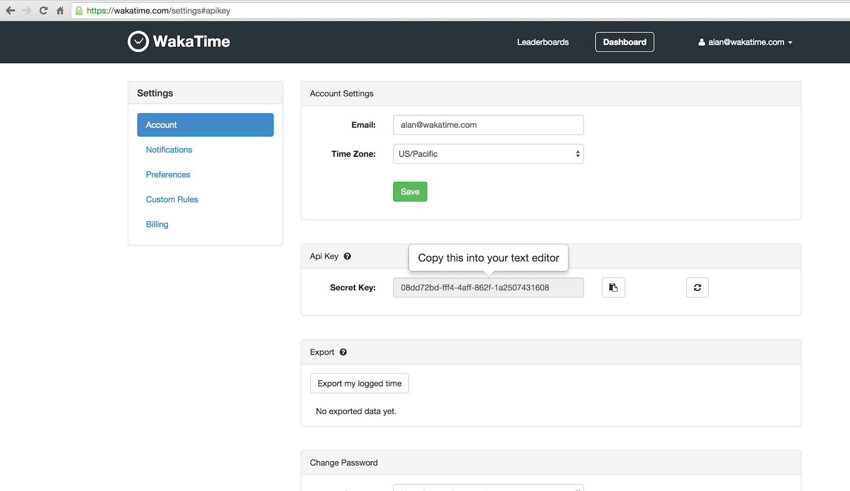The width and height of the screenshot is (850, 491).
Task: Save the account settings
Action: pos(410,192)
